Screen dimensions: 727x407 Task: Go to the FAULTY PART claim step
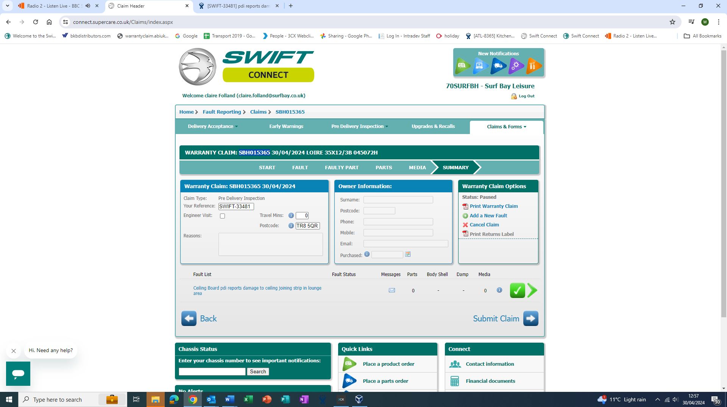tap(342, 167)
